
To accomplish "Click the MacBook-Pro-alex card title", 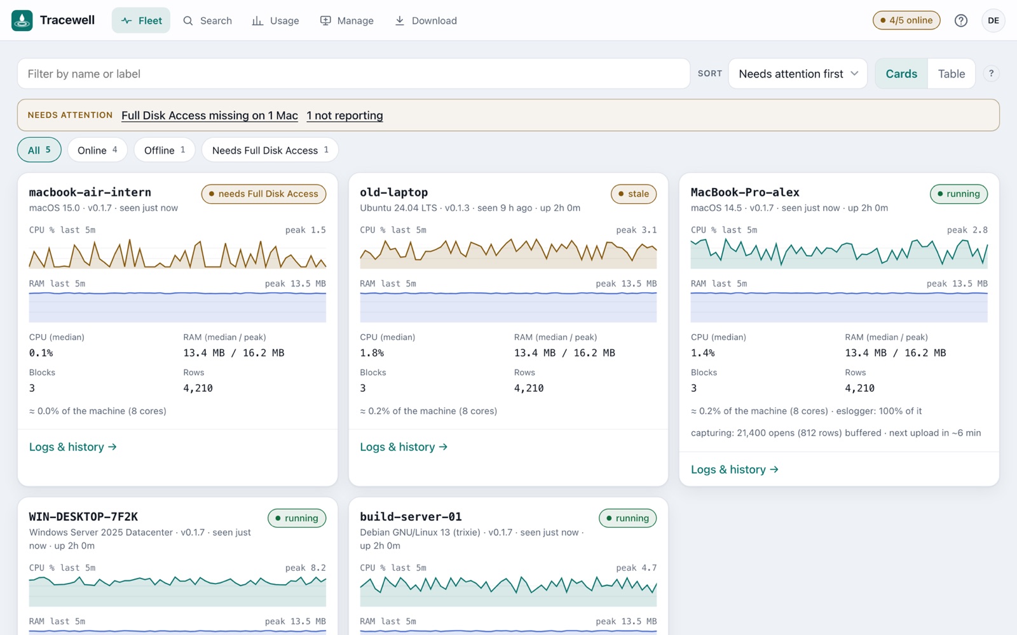I will click(745, 192).
